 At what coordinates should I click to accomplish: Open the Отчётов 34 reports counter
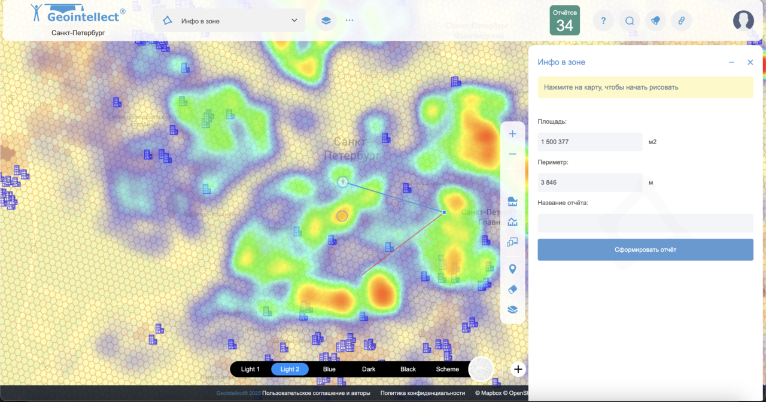pyautogui.click(x=564, y=20)
